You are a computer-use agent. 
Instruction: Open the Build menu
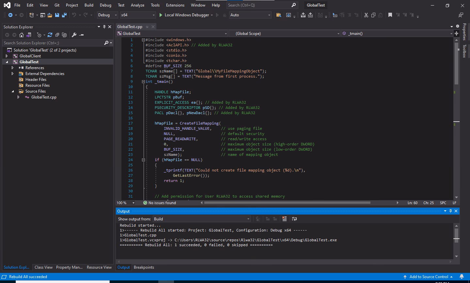[88, 5]
